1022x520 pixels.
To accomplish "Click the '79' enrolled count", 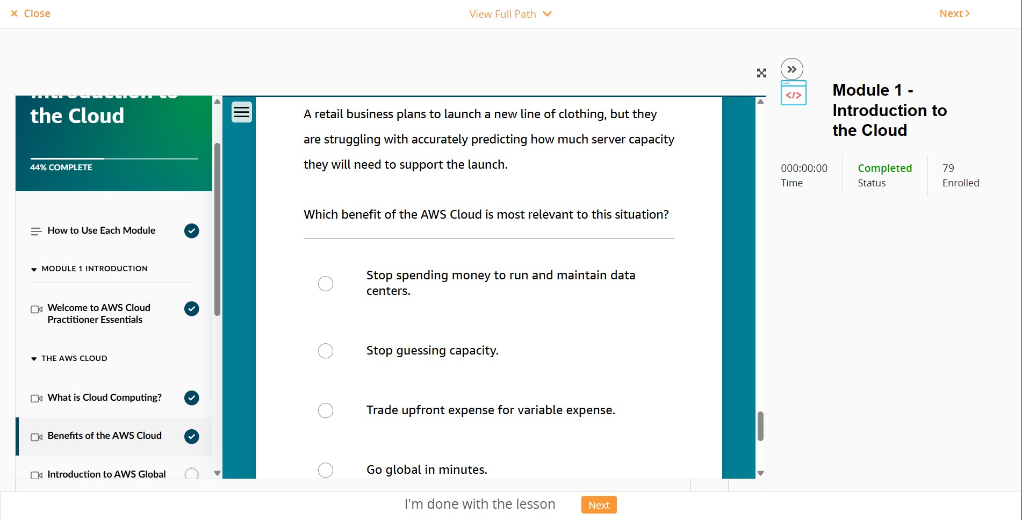I will [948, 168].
